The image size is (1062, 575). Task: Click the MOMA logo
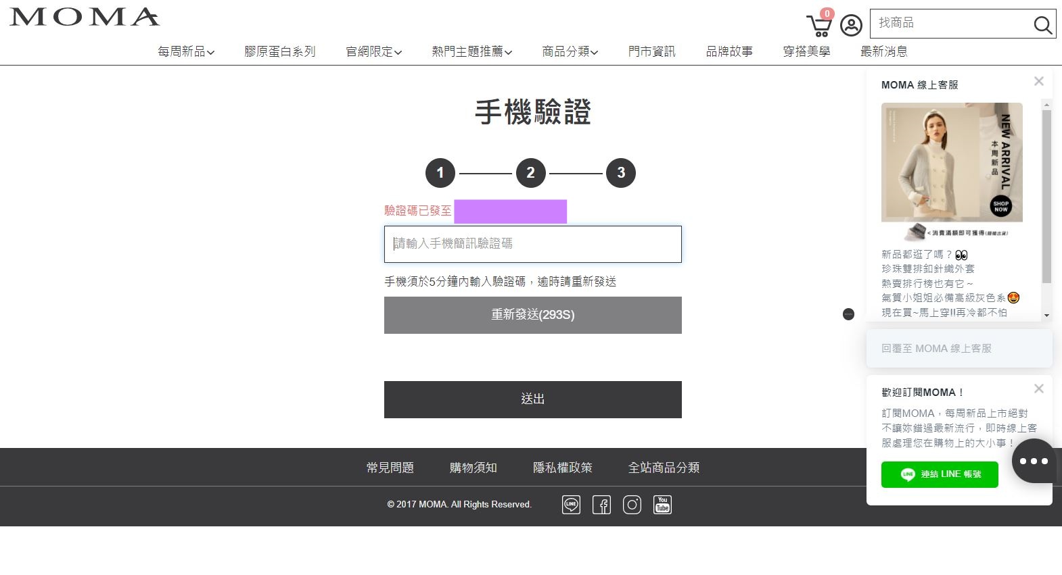point(85,17)
